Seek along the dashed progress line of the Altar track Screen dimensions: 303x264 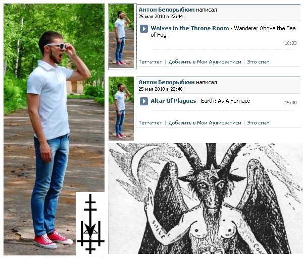pos(223,110)
